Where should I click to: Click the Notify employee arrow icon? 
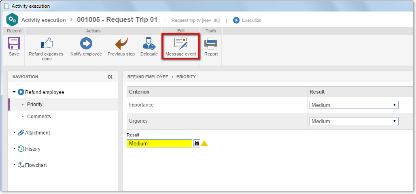click(86, 43)
